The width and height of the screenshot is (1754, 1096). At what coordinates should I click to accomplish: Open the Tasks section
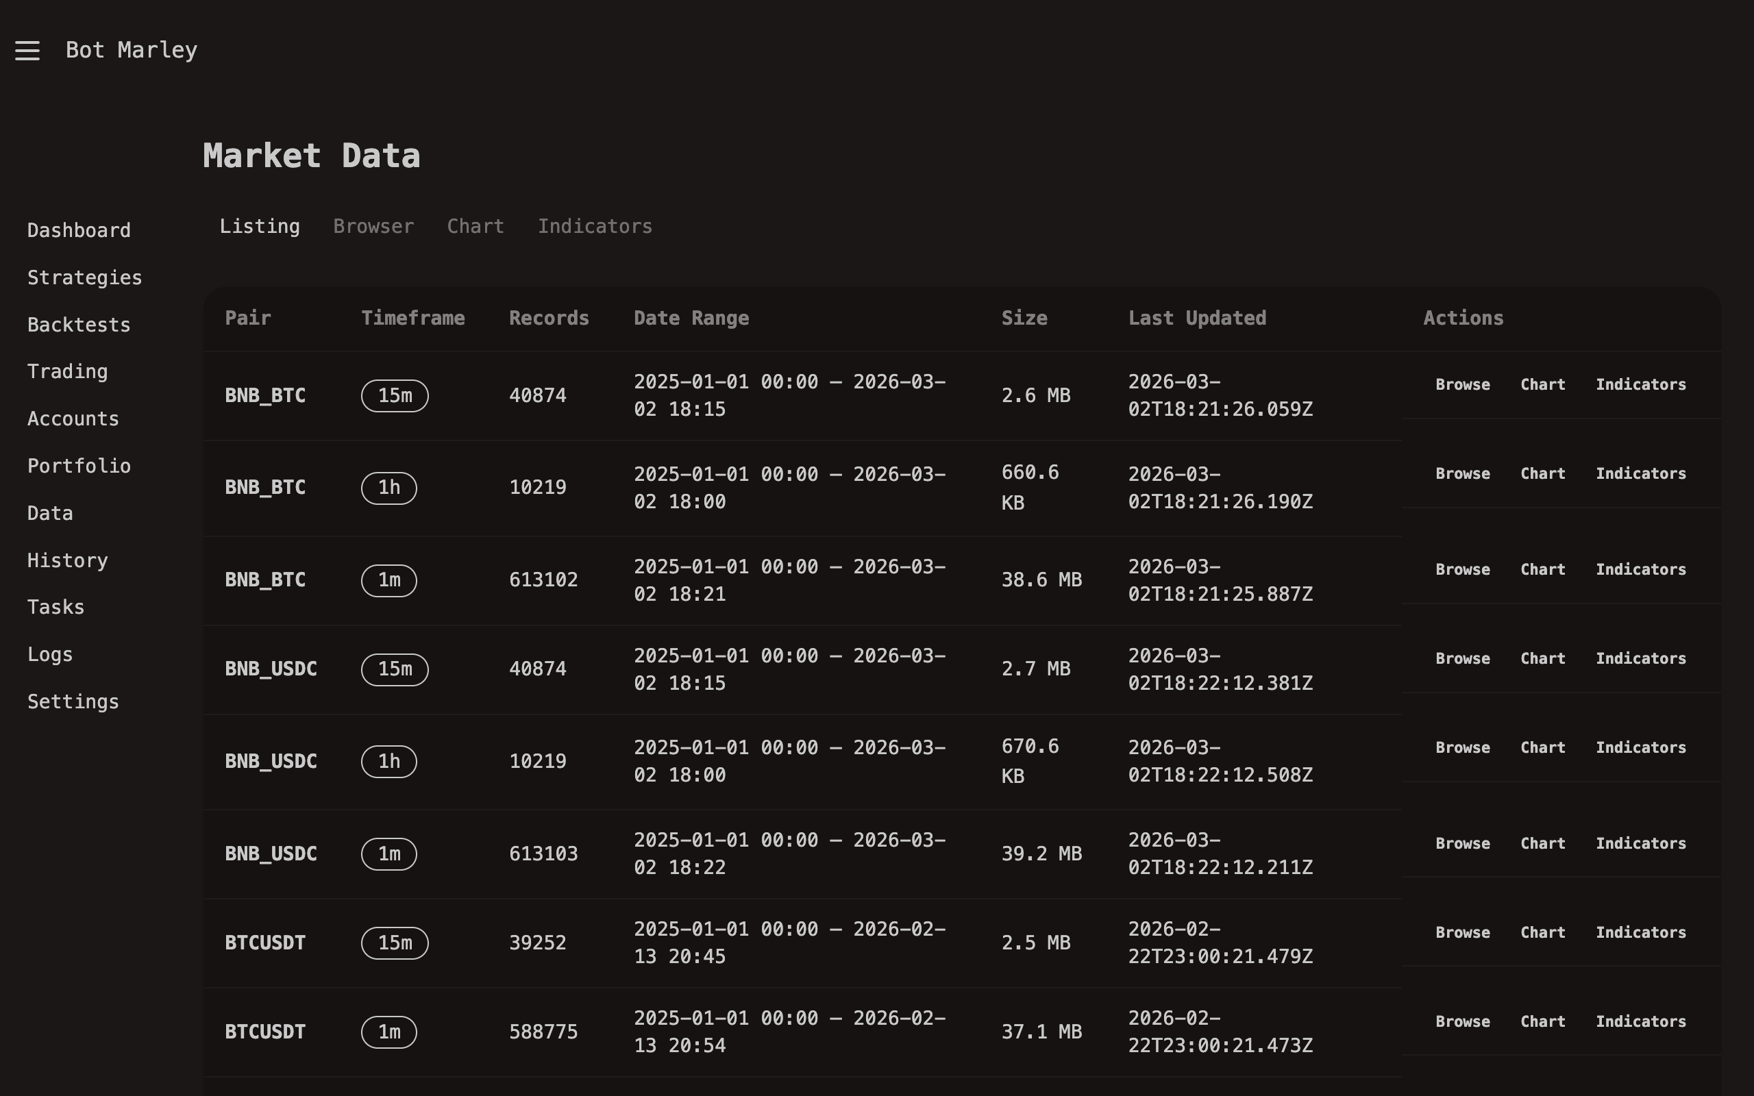pos(55,607)
